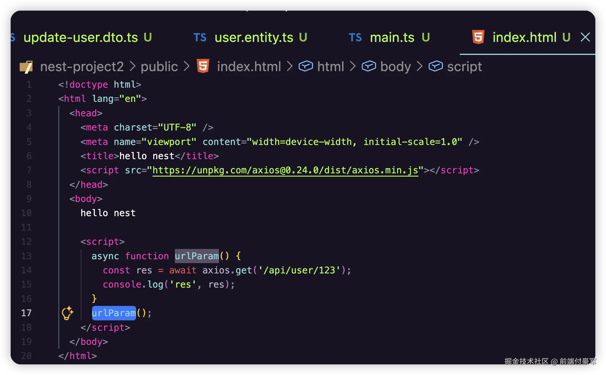Click line number 17 in gutter

pos(26,313)
